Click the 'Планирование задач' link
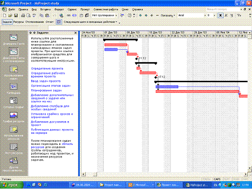The width and height of the screenshot is (252, 189). 46,91
